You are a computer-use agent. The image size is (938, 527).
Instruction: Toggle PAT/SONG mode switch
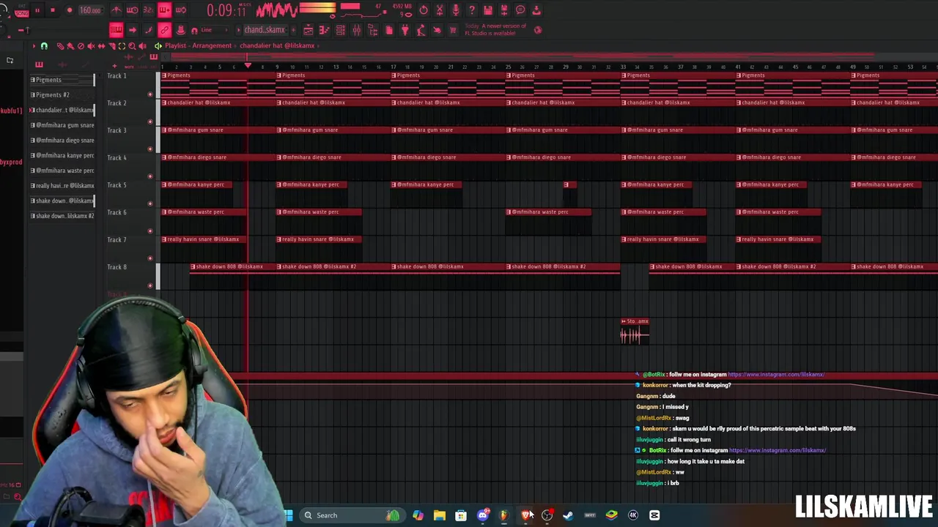(x=22, y=10)
